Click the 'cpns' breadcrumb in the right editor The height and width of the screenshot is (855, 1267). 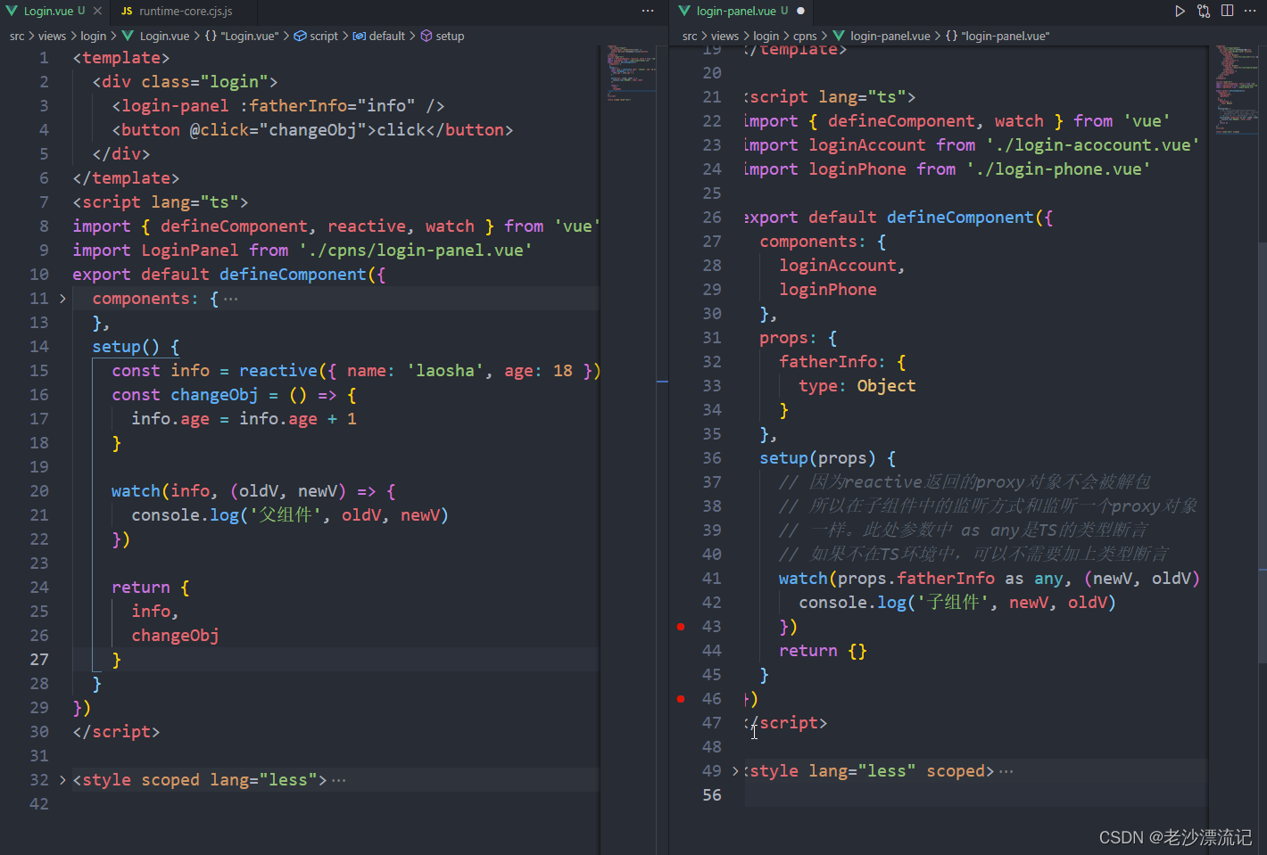point(805,36)
